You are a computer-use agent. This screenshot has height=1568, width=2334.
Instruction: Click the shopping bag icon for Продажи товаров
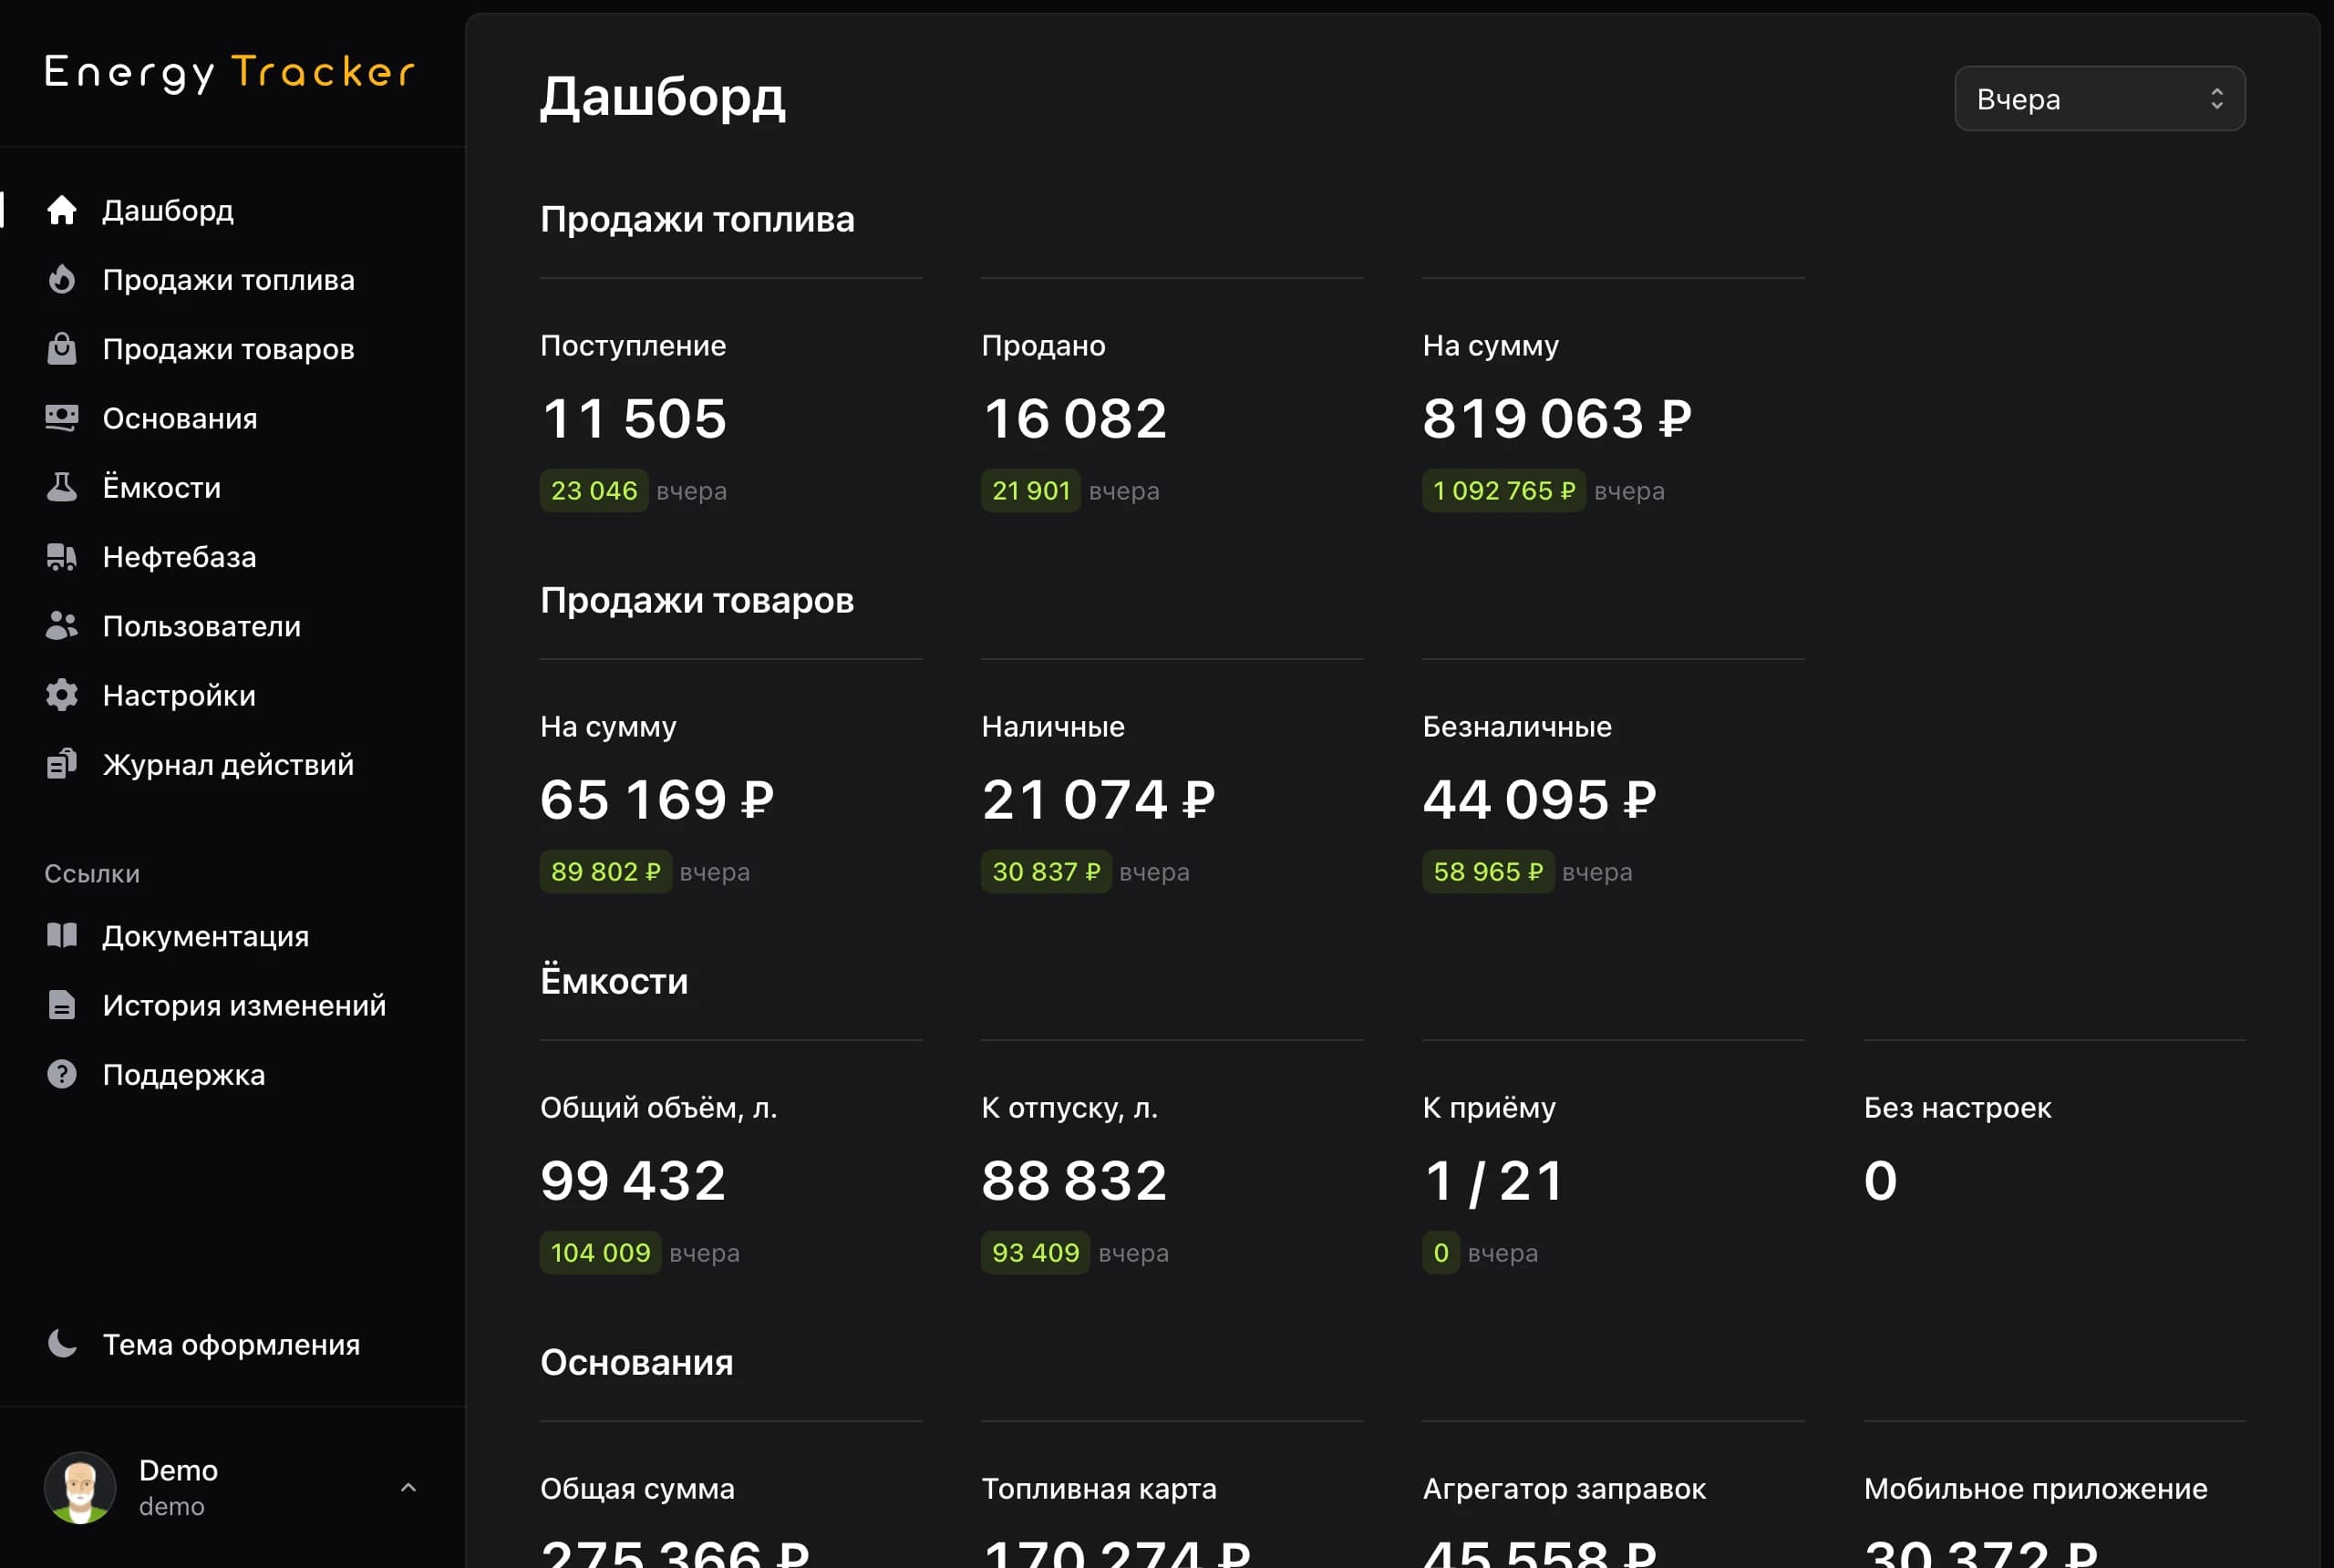(62, 349)
